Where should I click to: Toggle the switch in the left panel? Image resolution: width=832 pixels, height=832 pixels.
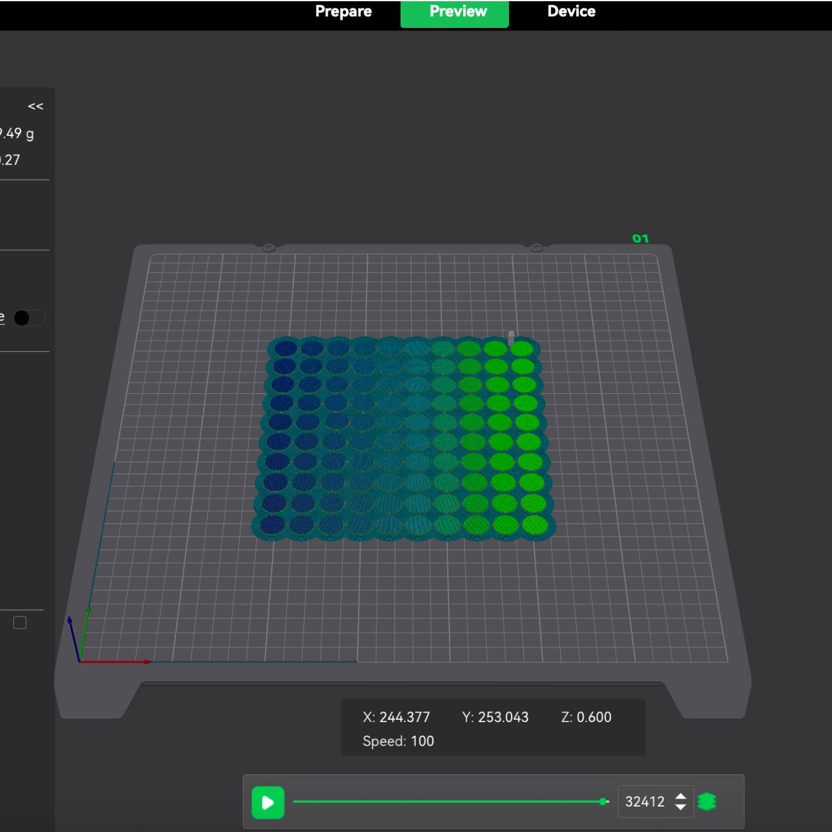pos(29,318)
